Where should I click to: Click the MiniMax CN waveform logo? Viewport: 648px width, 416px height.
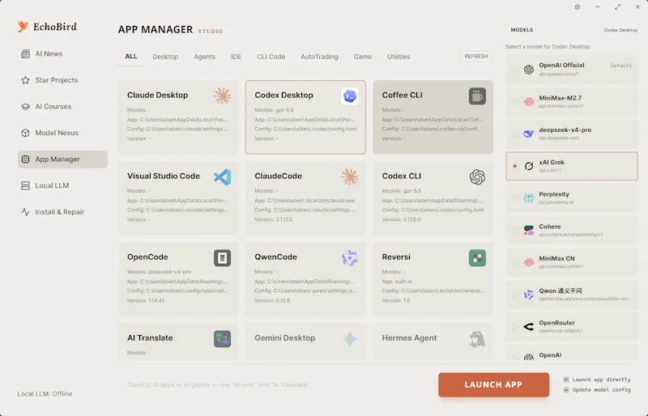pyautogui.click(x=529, y=262)
